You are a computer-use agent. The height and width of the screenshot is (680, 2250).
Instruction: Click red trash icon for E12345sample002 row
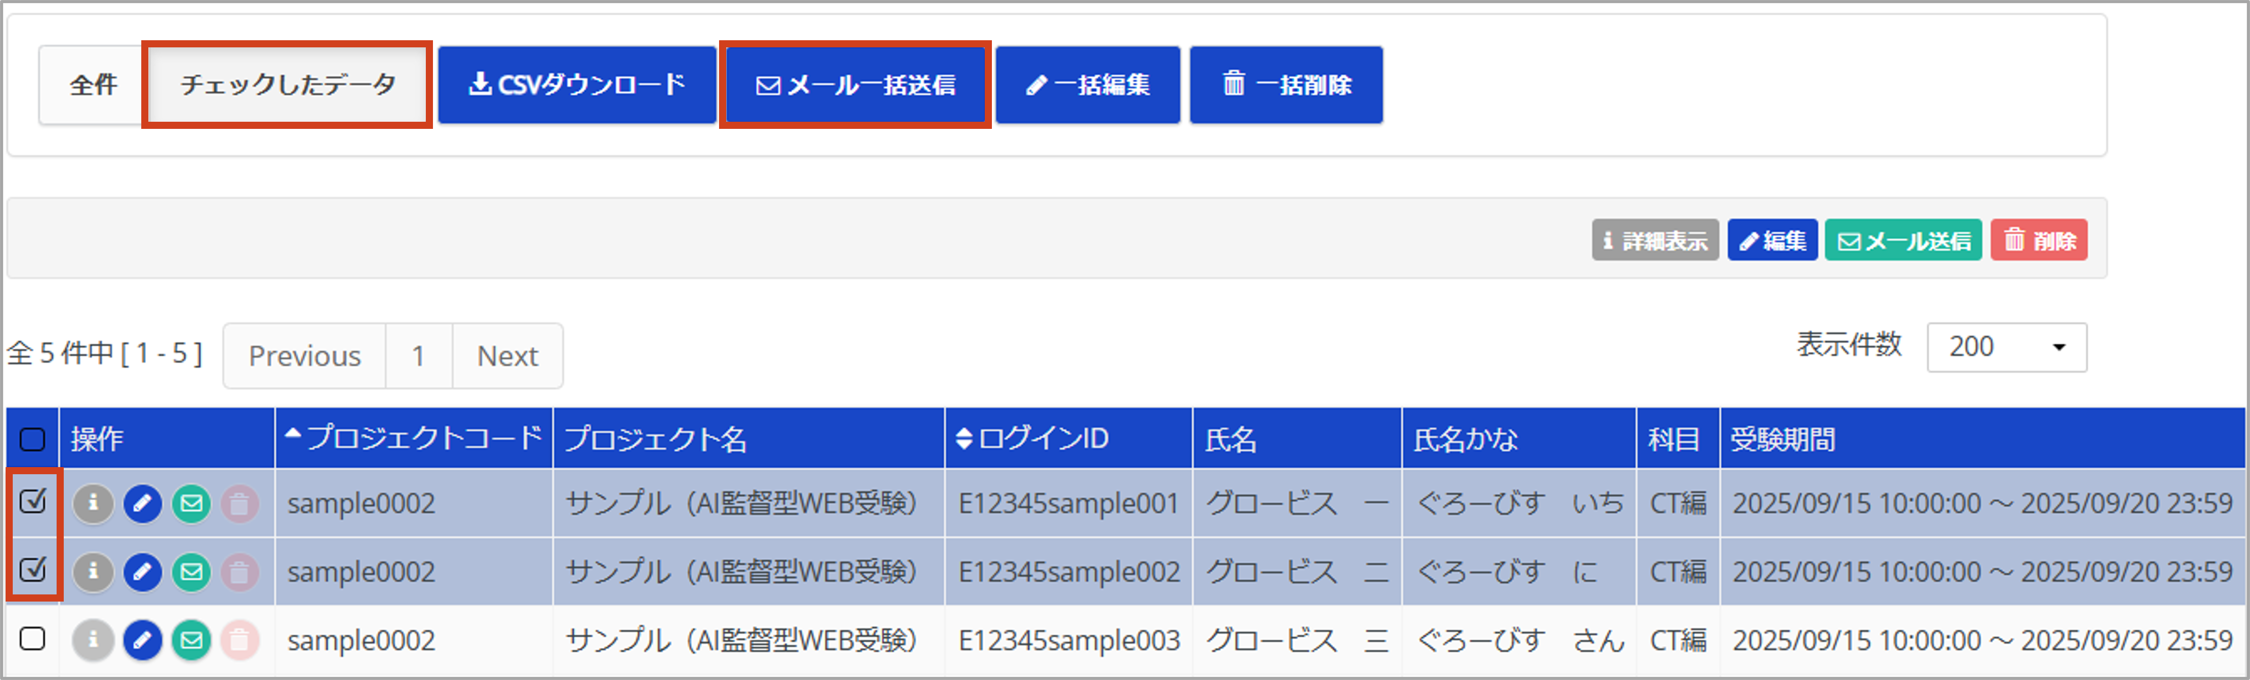click(x=239, y=572)
